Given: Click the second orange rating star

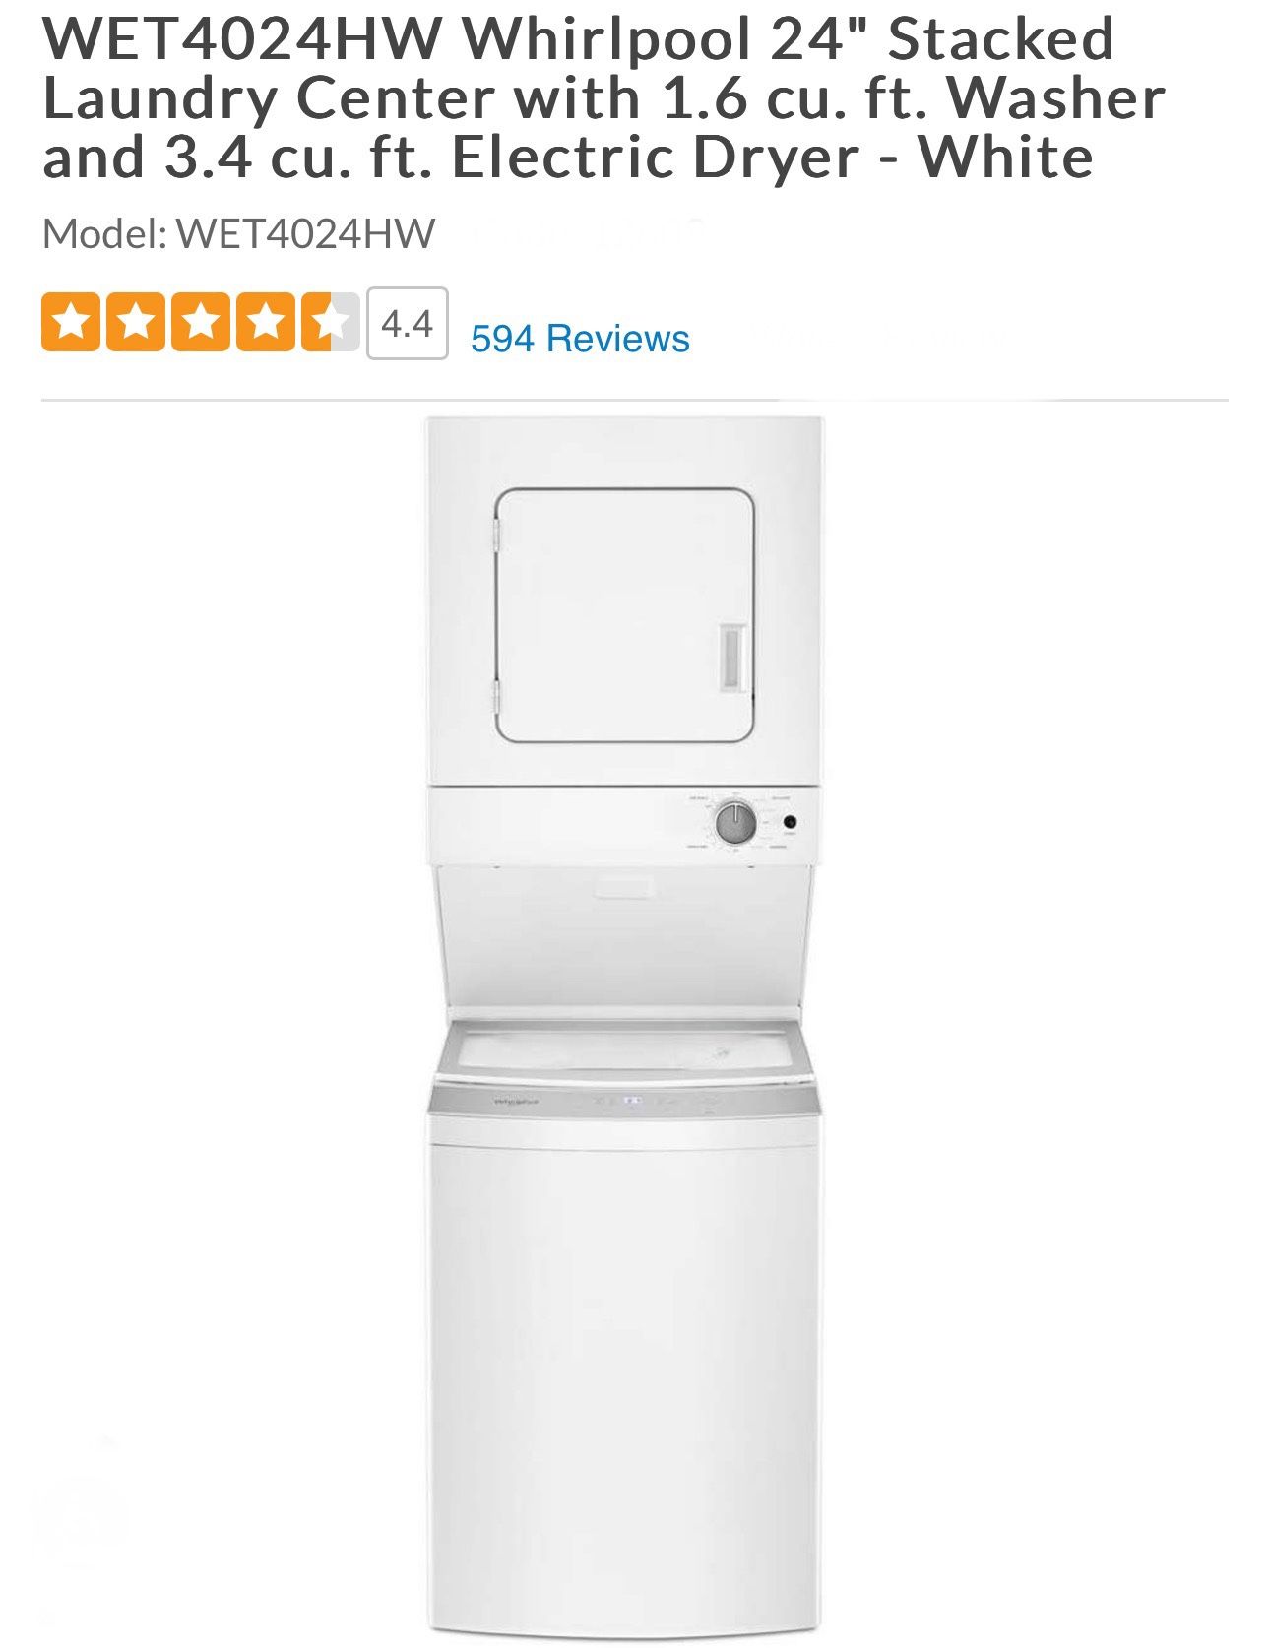Looking at the screenshot, I should pos(136,322).
